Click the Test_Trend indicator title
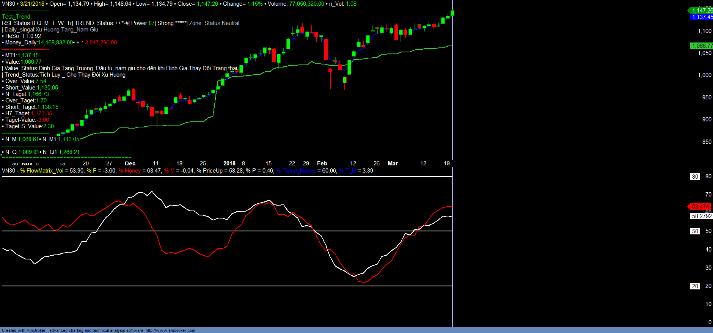 [17, 17]
